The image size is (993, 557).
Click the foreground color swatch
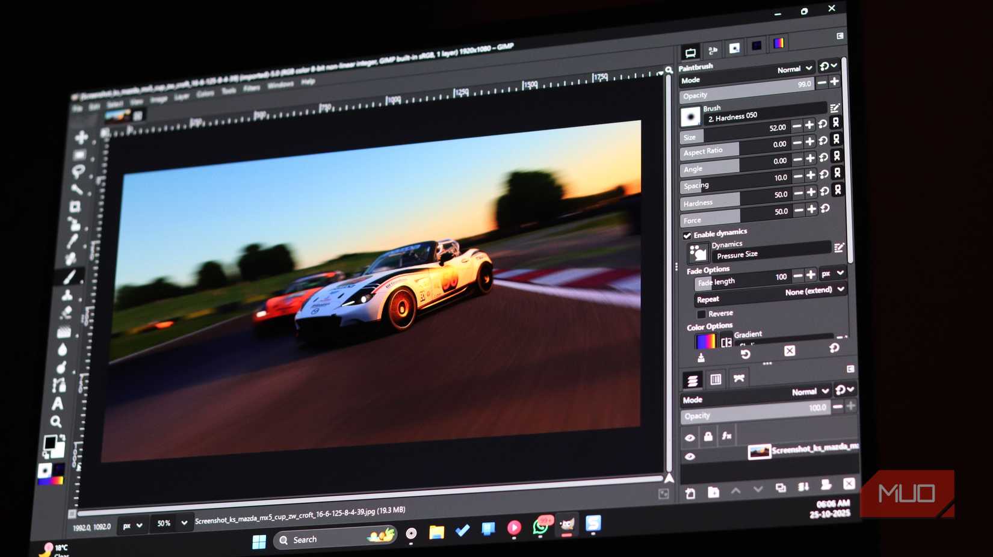coord(49,443)
